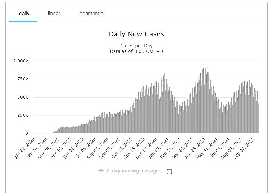This screenshot has width=268, height=195.
Task: Toggle the 7-day moving average legend label
Action: 133,171
